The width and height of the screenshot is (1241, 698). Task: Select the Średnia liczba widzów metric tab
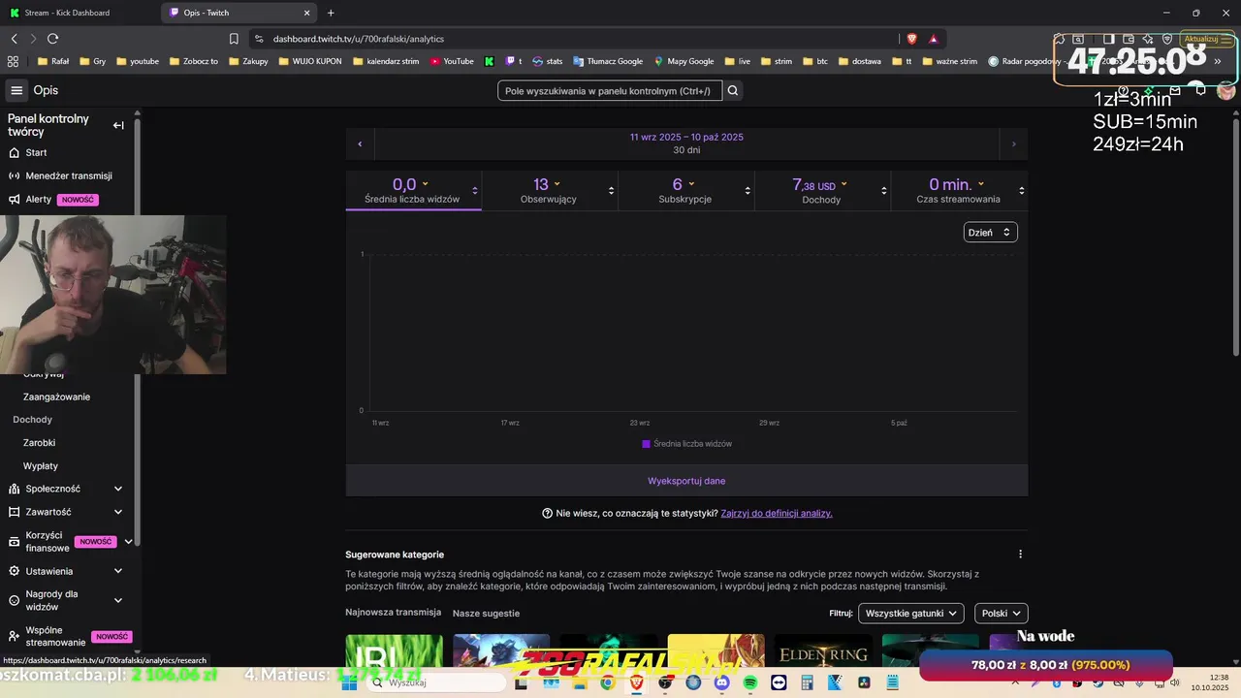(413, 190)
